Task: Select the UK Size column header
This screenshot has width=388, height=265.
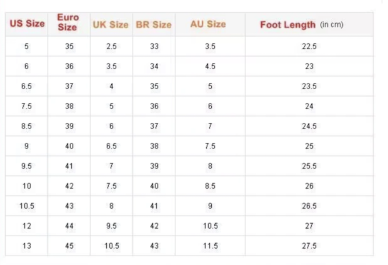Action: pyautogui.click(x=111, y=25)
